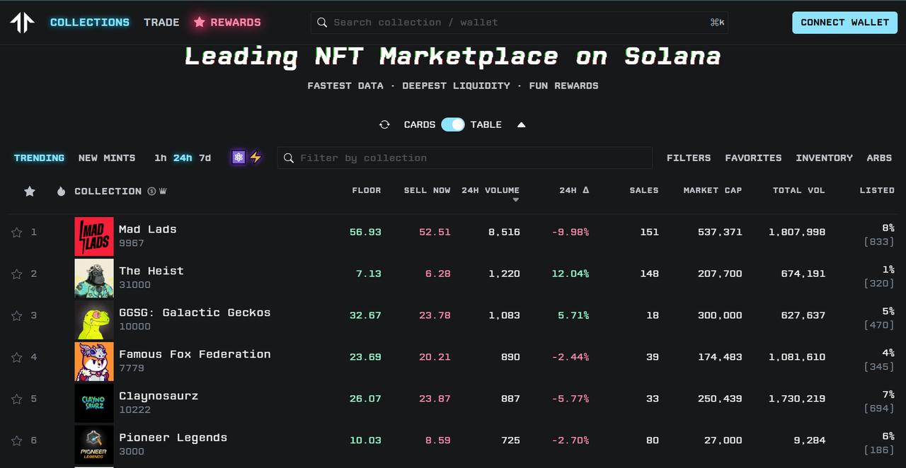Screen dimensions: 906x468
Task: Select the 7d timeframe option
Action: point(205,158)
